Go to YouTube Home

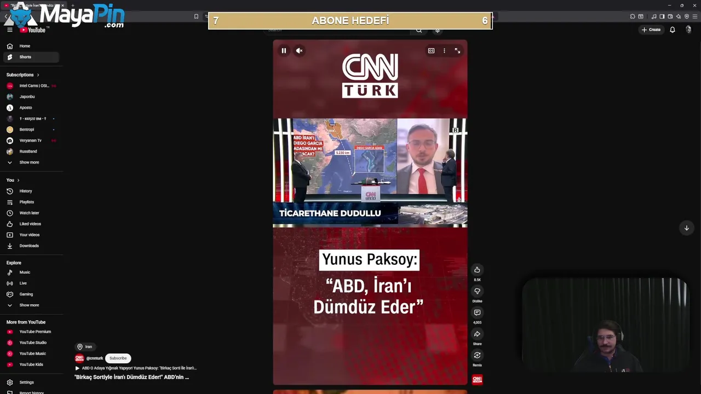pos(32,46)
